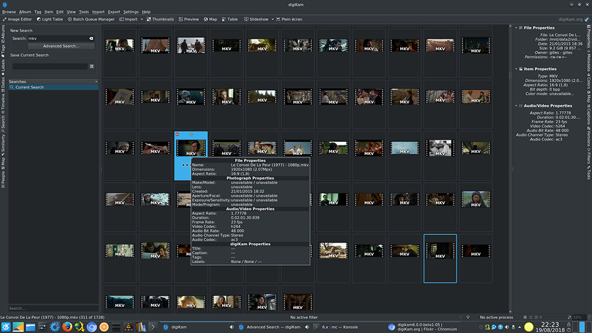Image resolution: width=592 pixels, height=333 pixels.
Task: Switch to Table view
Action: (x=230, y=19)
